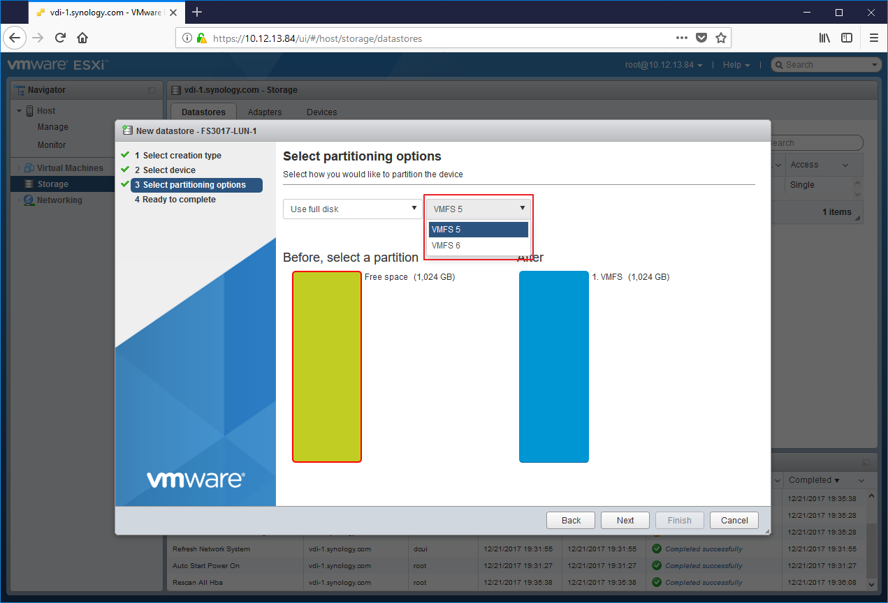Click green check icon for Rescan All Hba
Image resolution: width=888 pixels, height=603 pixels.
tap(657, 582)
